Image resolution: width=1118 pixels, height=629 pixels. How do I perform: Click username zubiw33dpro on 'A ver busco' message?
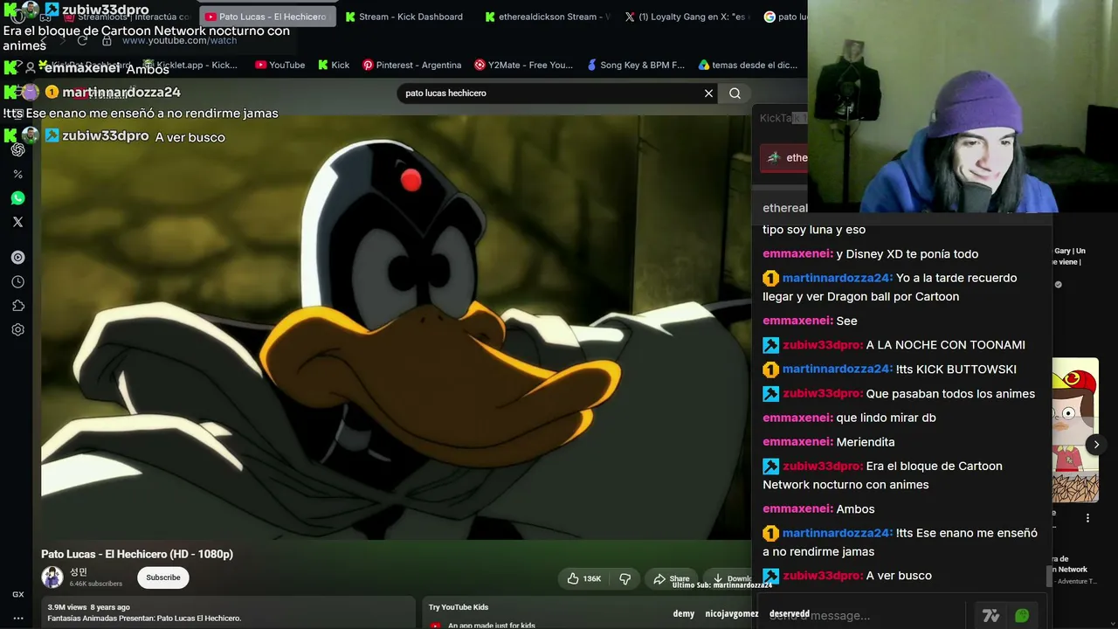point(822,576)
